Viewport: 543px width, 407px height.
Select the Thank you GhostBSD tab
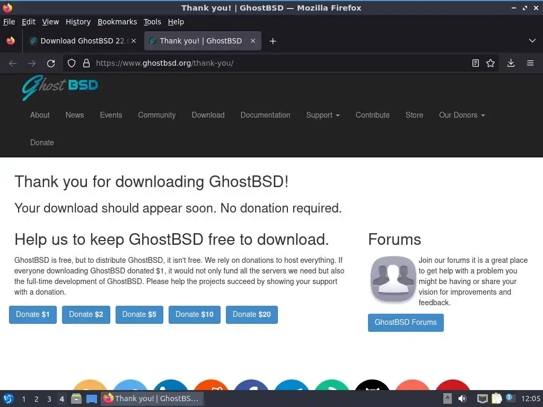tap(203, 41)
